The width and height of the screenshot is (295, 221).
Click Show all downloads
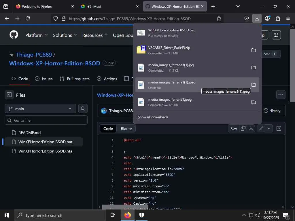click(x=153, y=117)
